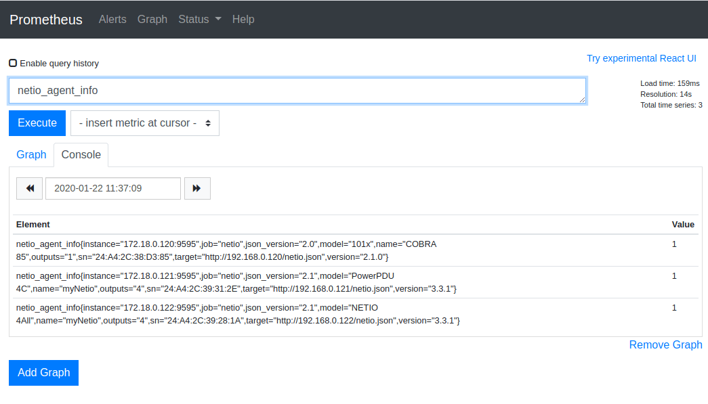
Task: Click the Total time series: 3 stat
Action: [671, 105]
